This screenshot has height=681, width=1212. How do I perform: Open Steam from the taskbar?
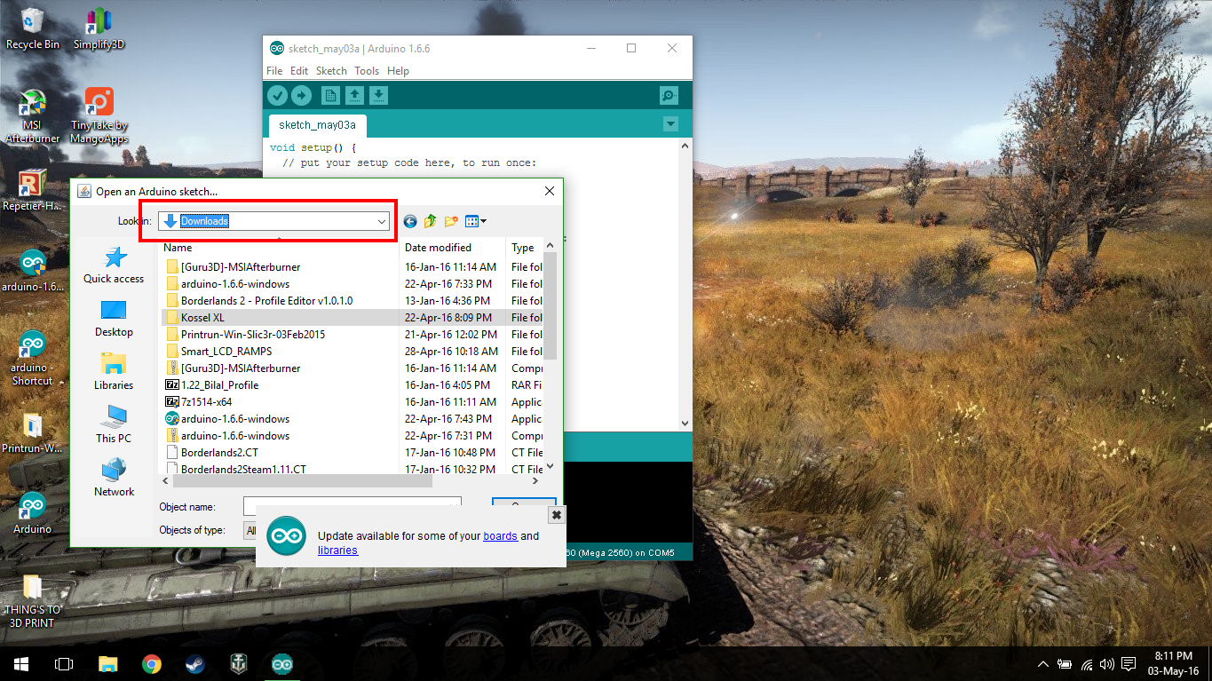tap(194, 663)
